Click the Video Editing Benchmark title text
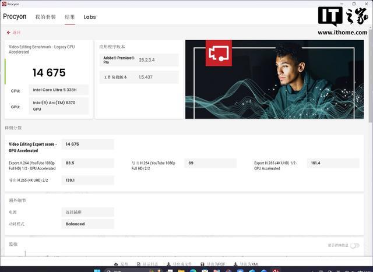 (x=41, y=50)
